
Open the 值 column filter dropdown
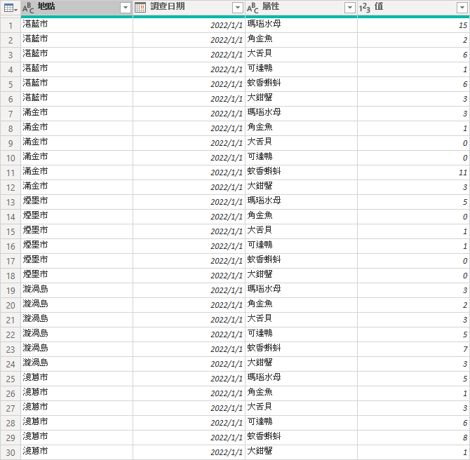[462, 8]
